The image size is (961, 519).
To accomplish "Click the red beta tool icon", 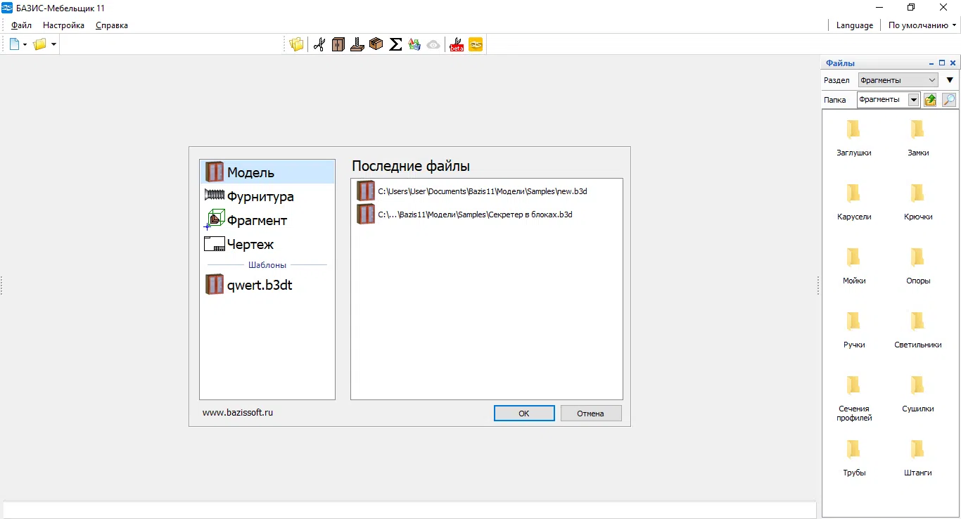I will click(457, 44).
